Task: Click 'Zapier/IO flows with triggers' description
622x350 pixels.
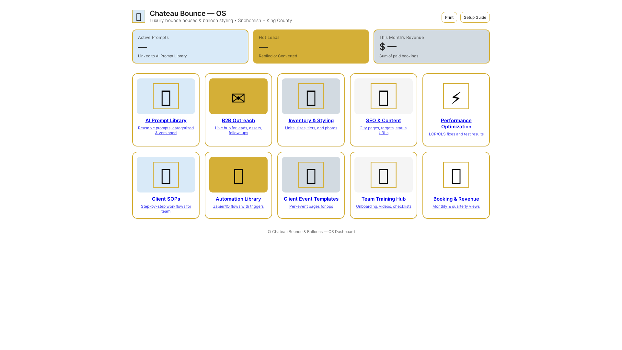Action: [238, 206]
